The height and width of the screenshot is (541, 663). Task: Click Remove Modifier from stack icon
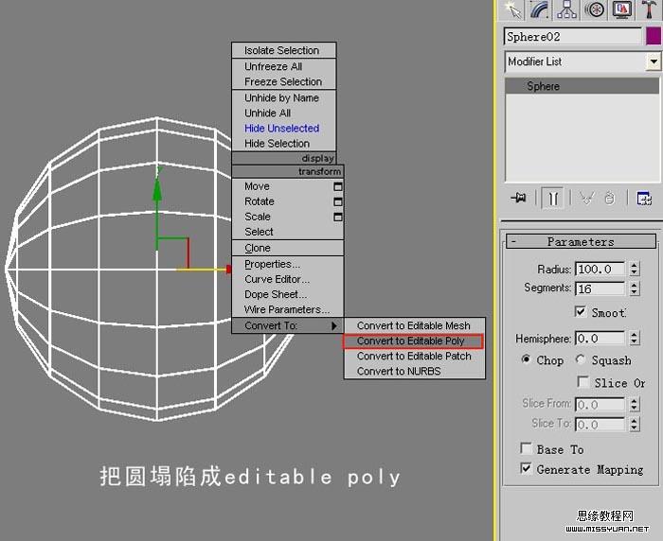pyautogui.click(x=609, y=198)
